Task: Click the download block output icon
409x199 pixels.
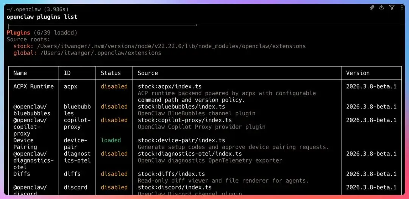Action: (x=381, y=7)
